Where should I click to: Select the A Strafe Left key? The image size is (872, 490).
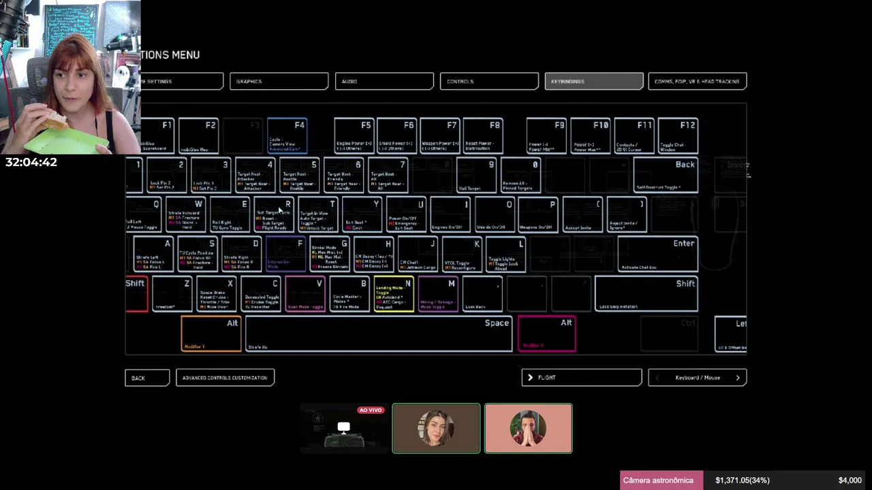point(153,255)
